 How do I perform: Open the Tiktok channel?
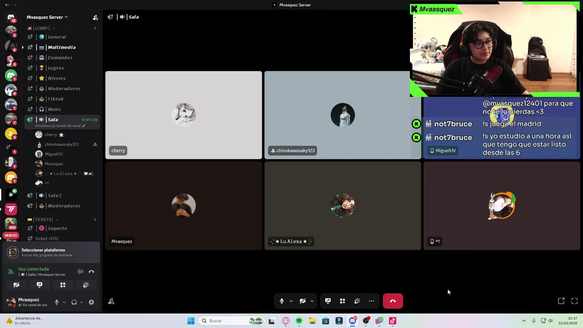click(x=61, y=99)
